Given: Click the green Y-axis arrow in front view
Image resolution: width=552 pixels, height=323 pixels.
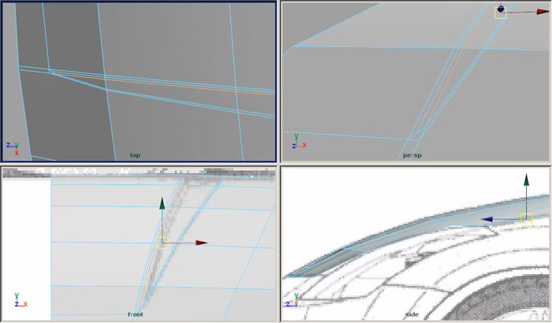Looking at the screenshot, I should click(162, 204).
